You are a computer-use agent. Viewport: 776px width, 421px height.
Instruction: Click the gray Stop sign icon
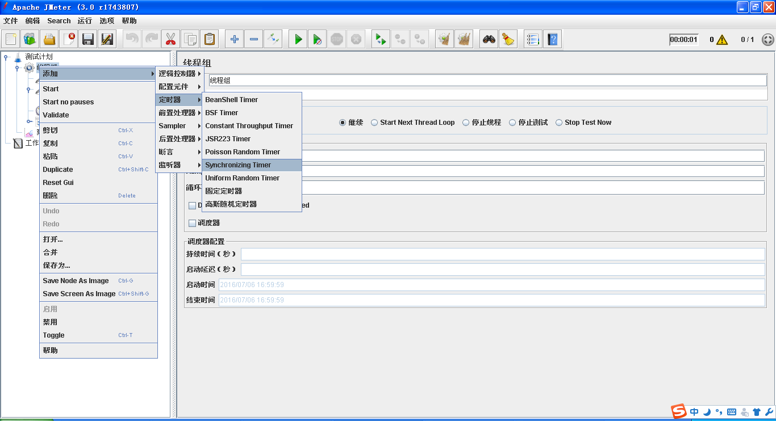click(x=336, y=39)
